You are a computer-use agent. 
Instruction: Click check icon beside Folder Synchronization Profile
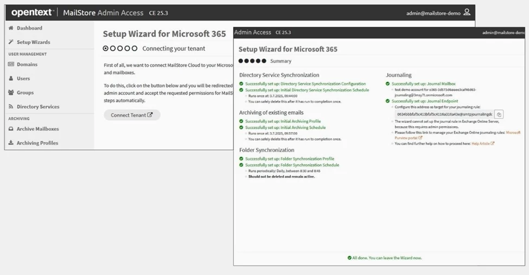[241, 159]
